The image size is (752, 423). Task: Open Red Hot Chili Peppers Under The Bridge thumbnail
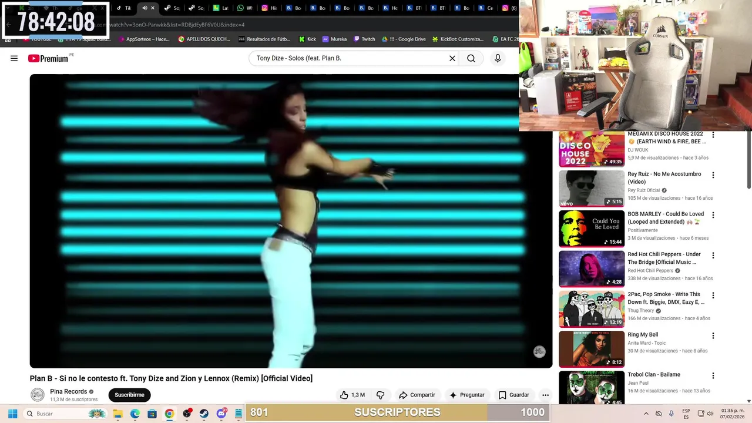tap(592, 268)
